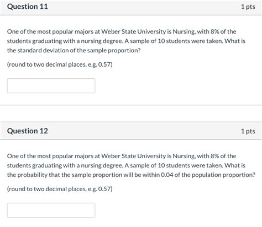Click the divider line below Question 11
262x227 pixels.
point(131,105)
